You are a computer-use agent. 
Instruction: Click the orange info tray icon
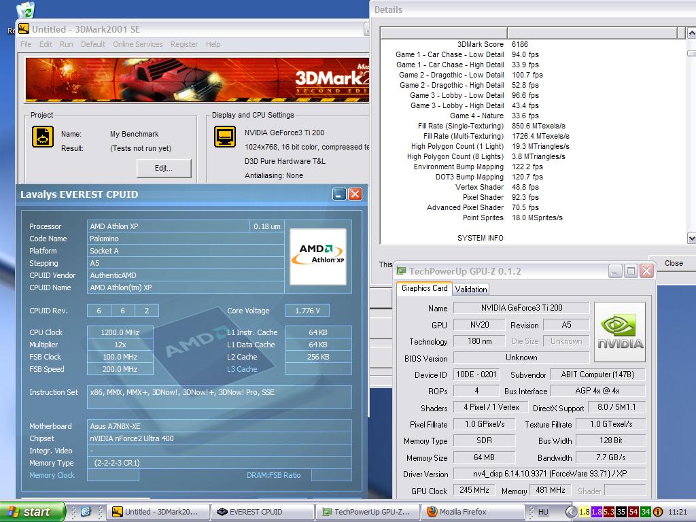658,512
